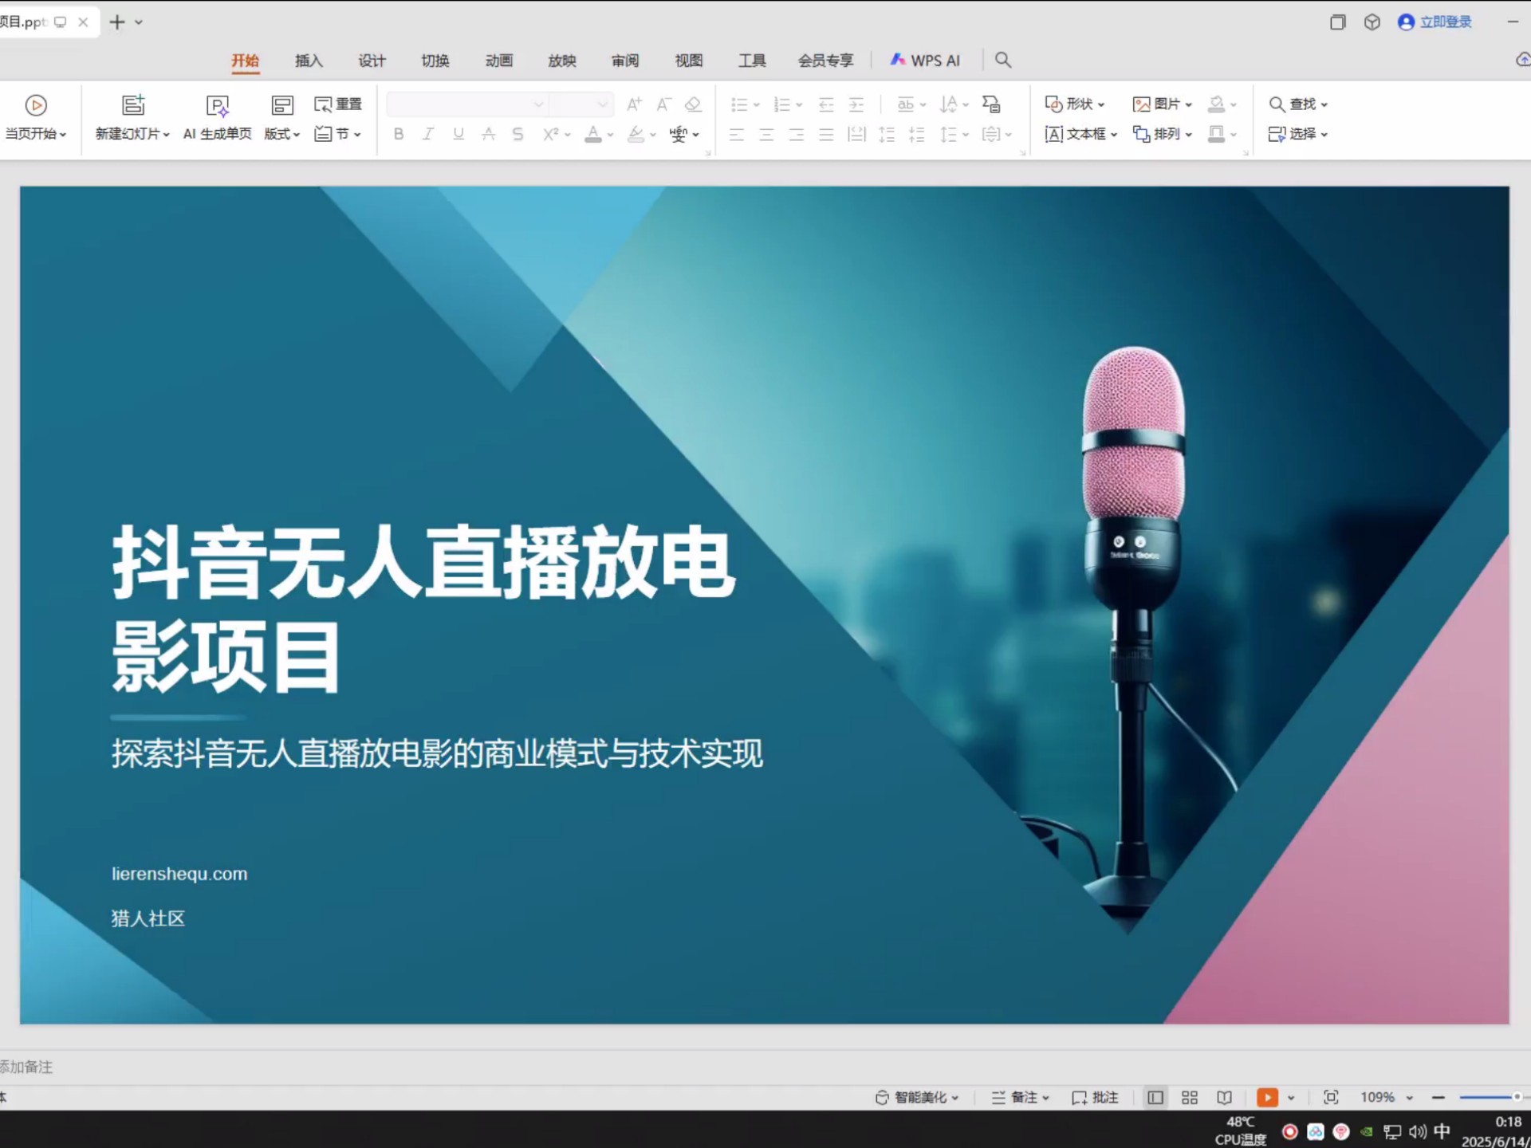Click the orange play slideshow button
Viewport: 1531px width, 1148px height.
coord(1267,1098)
